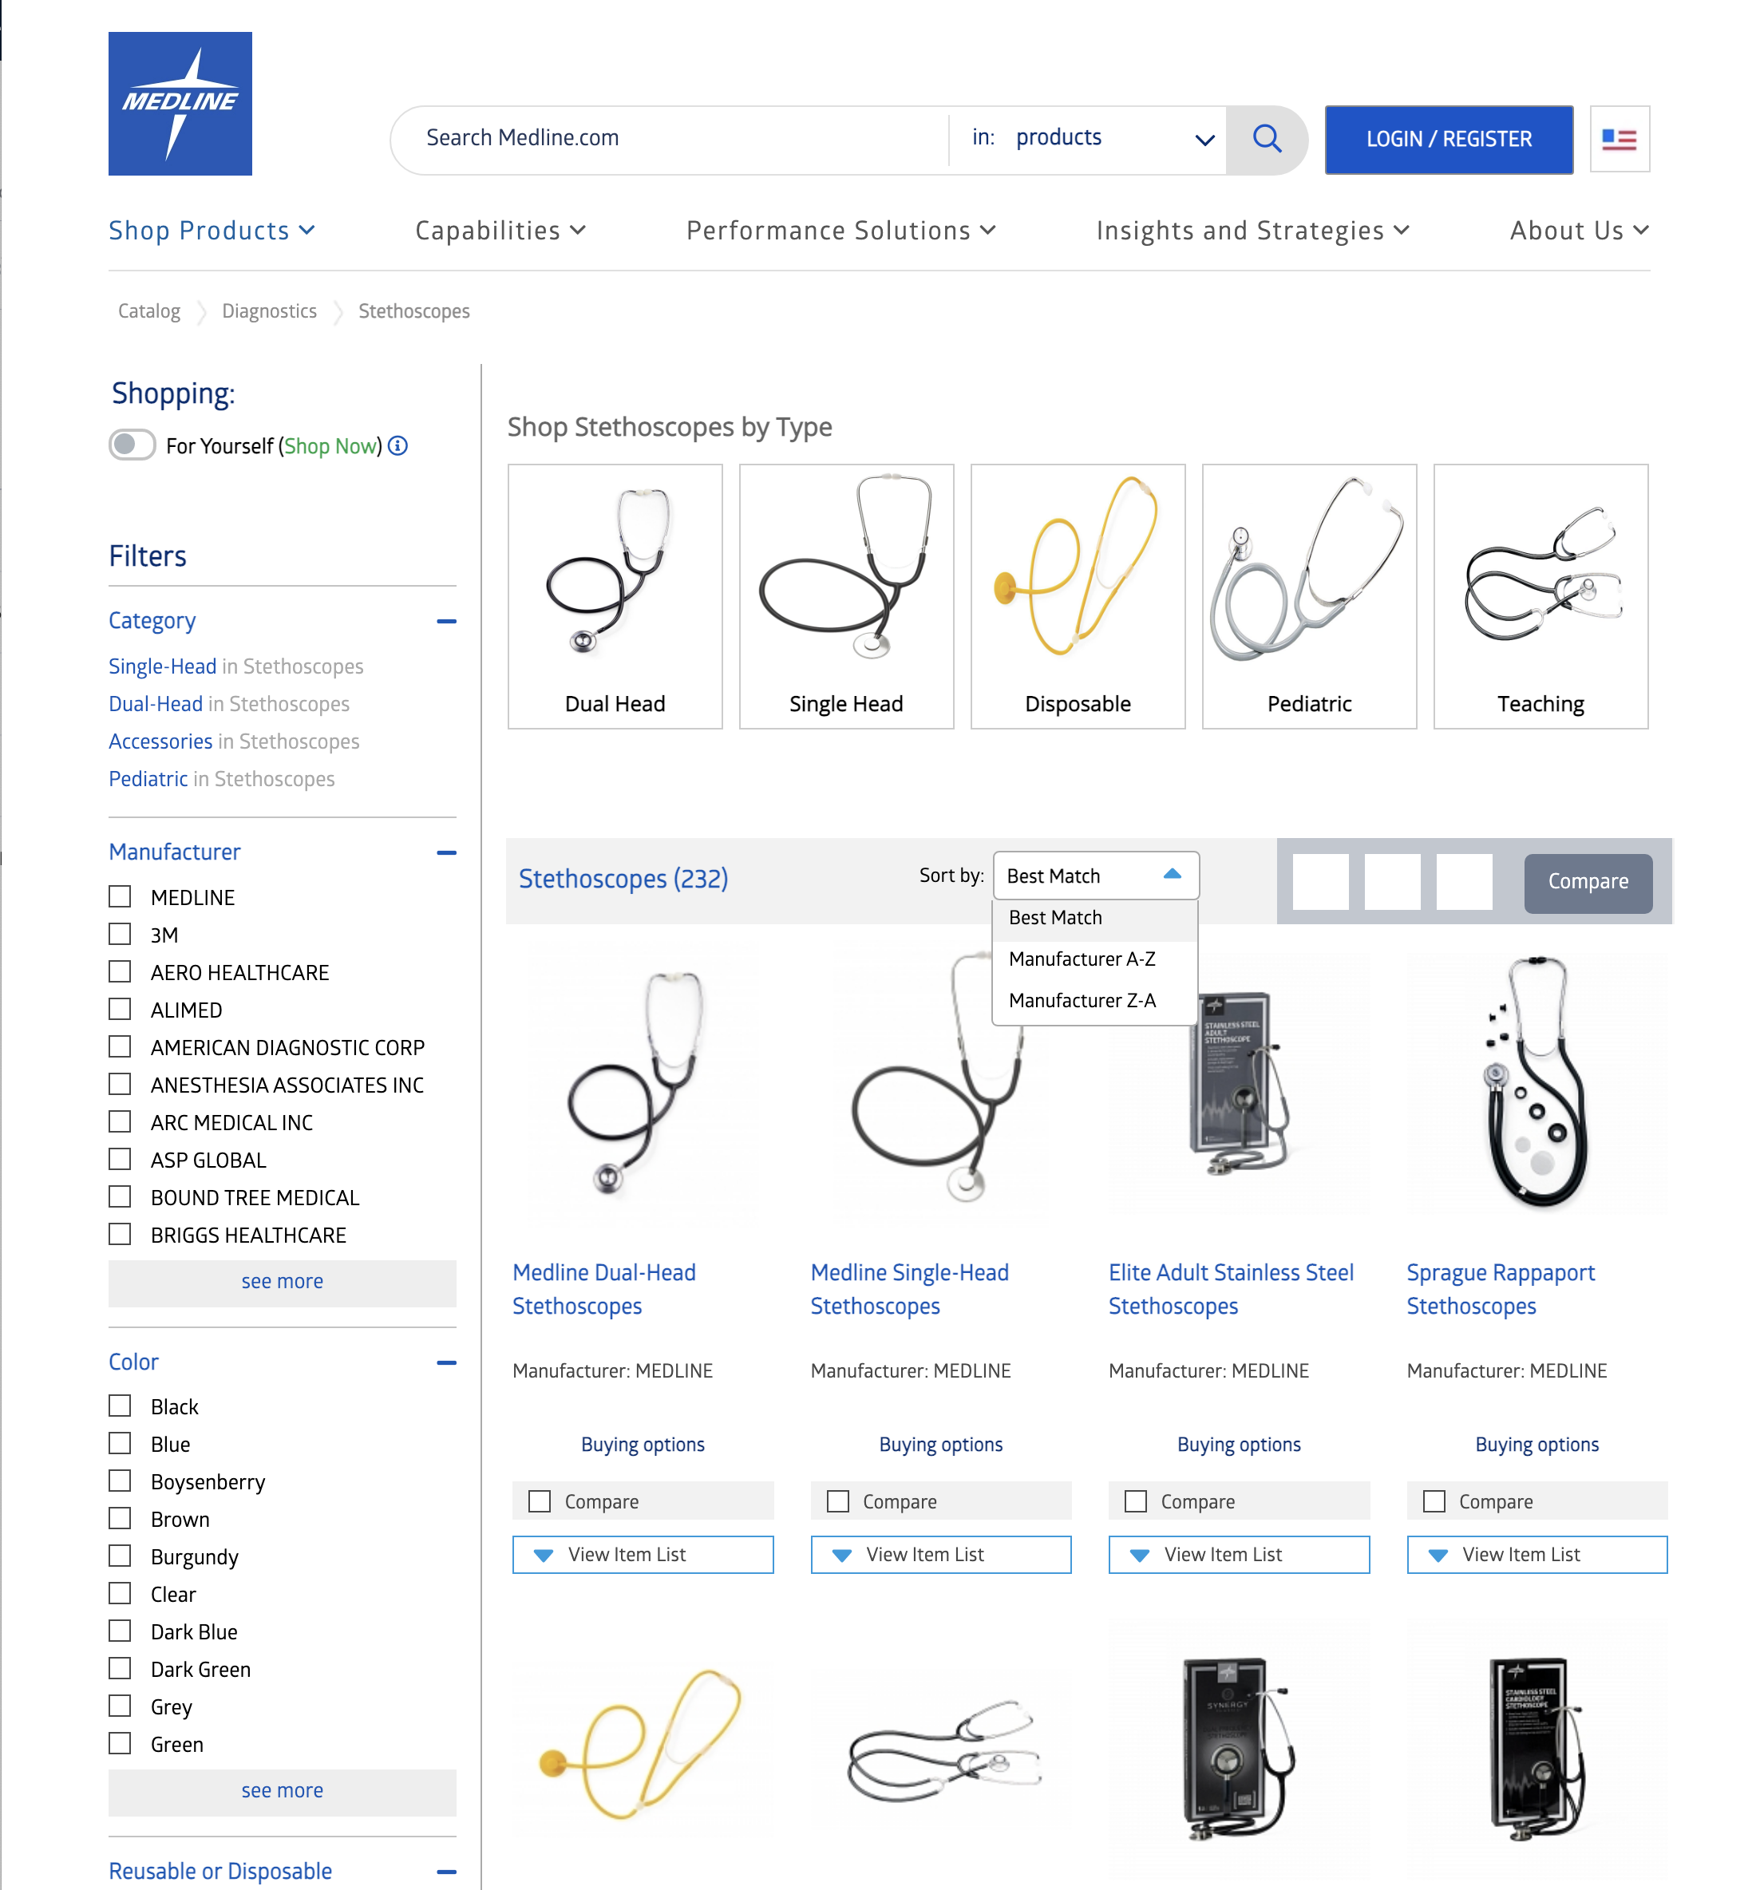Click the info icon beside Shop Now
The image size is (1756, 1890).
coord(398,445)
